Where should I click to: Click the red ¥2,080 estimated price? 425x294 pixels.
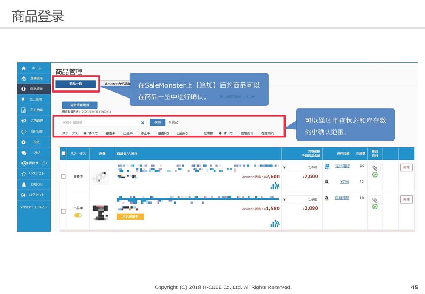pos(310,208)
